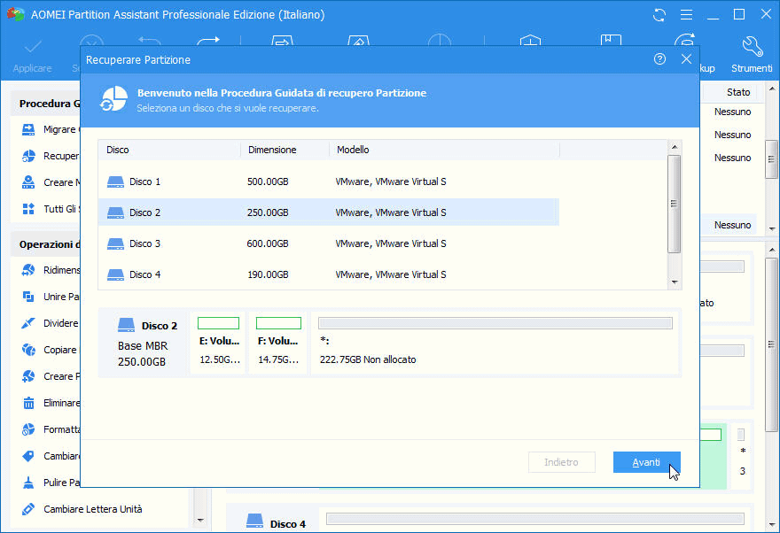Select the Disco 3 row
The height and width of the screenshot is (533, 780).
(x=328, y=243)
